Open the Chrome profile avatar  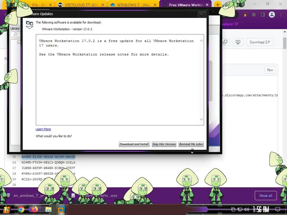(x=272, y=15)
